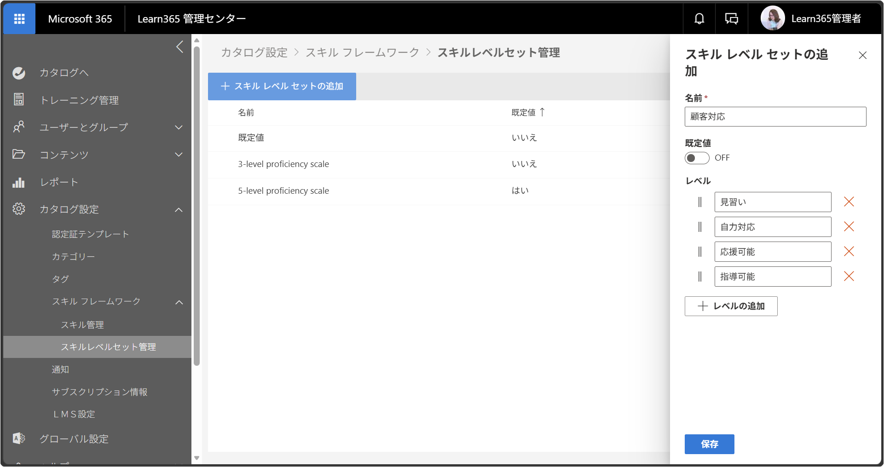
Task: Click the Learn365管理者 profile avatar
Action: pos(773,18)
